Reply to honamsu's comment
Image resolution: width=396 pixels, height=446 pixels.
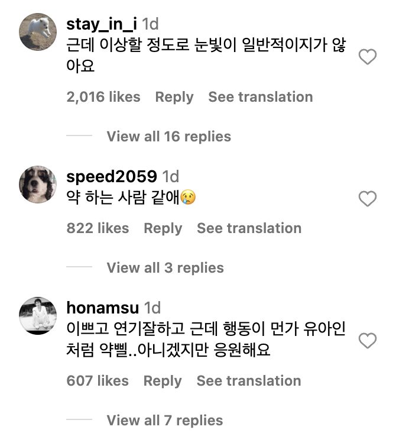click(163, 381)
